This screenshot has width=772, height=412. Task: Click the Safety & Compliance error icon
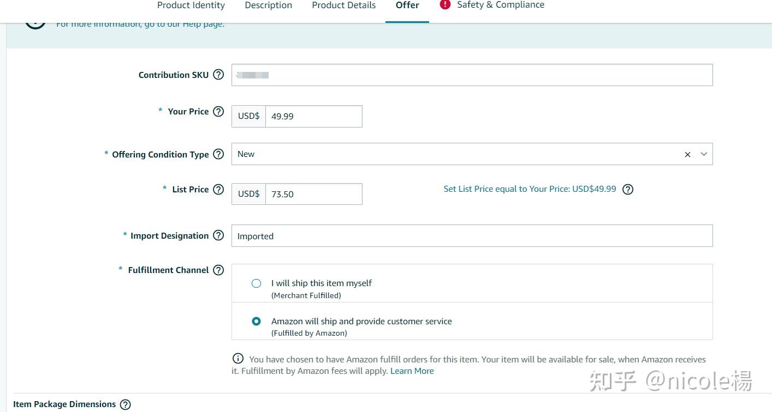(445, 5)
